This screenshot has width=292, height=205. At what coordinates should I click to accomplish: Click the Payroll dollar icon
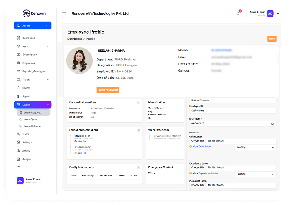coord(19,97)
